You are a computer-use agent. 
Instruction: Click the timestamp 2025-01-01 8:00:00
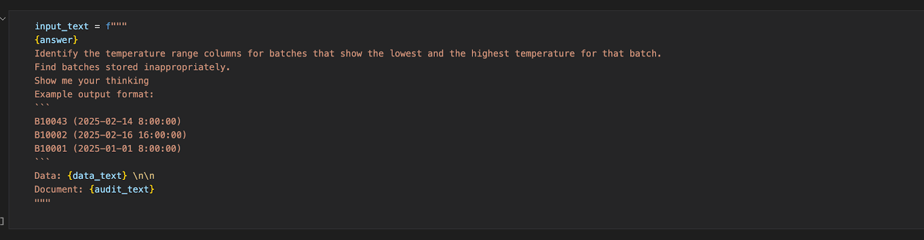[x=127, y=149]
